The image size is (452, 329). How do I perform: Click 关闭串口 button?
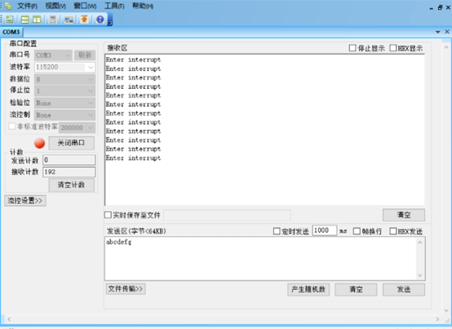pos(71,143)
